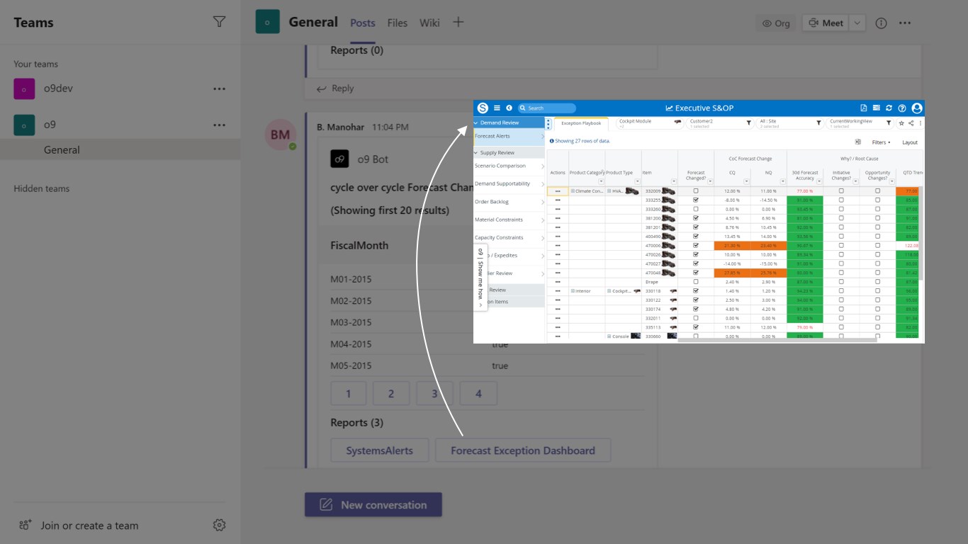This screenshot has height=544, width=968.
Task: Click the o9 logo in dashboard header
Action: point(483,108)
